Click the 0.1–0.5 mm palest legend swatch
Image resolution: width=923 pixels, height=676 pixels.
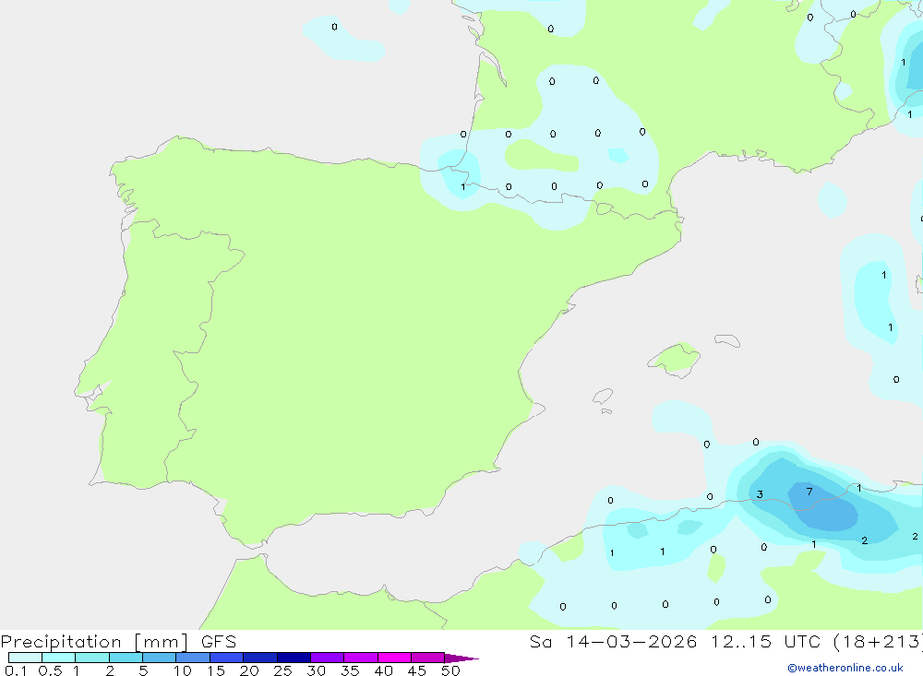click(25, 658)
